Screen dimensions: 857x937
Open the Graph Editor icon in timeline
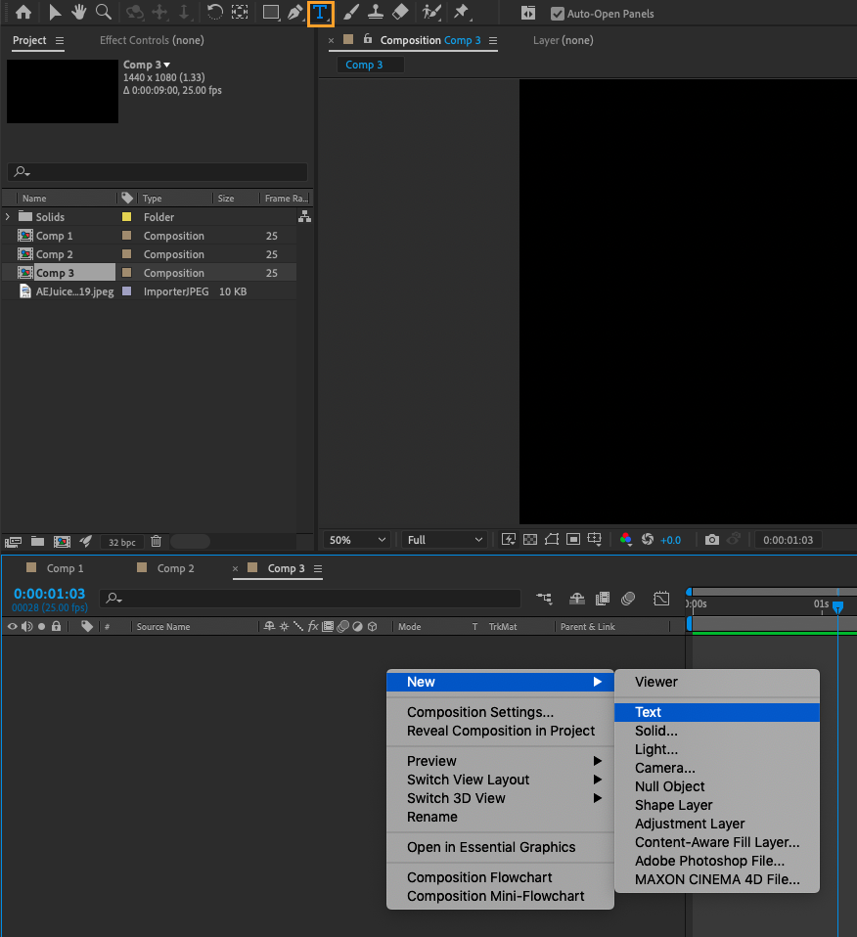tap(661, 599)
